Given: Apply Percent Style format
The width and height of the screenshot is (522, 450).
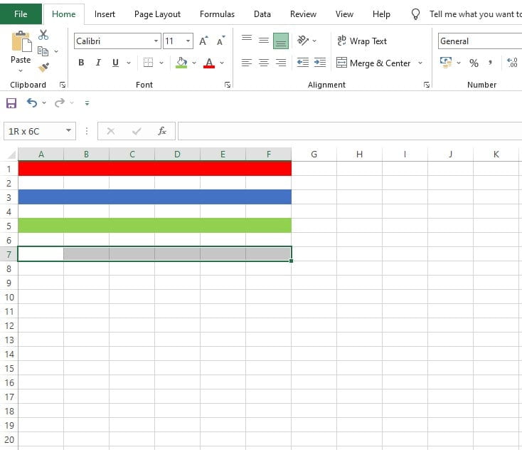Looking at the screenshot, I should coord(474,63).
